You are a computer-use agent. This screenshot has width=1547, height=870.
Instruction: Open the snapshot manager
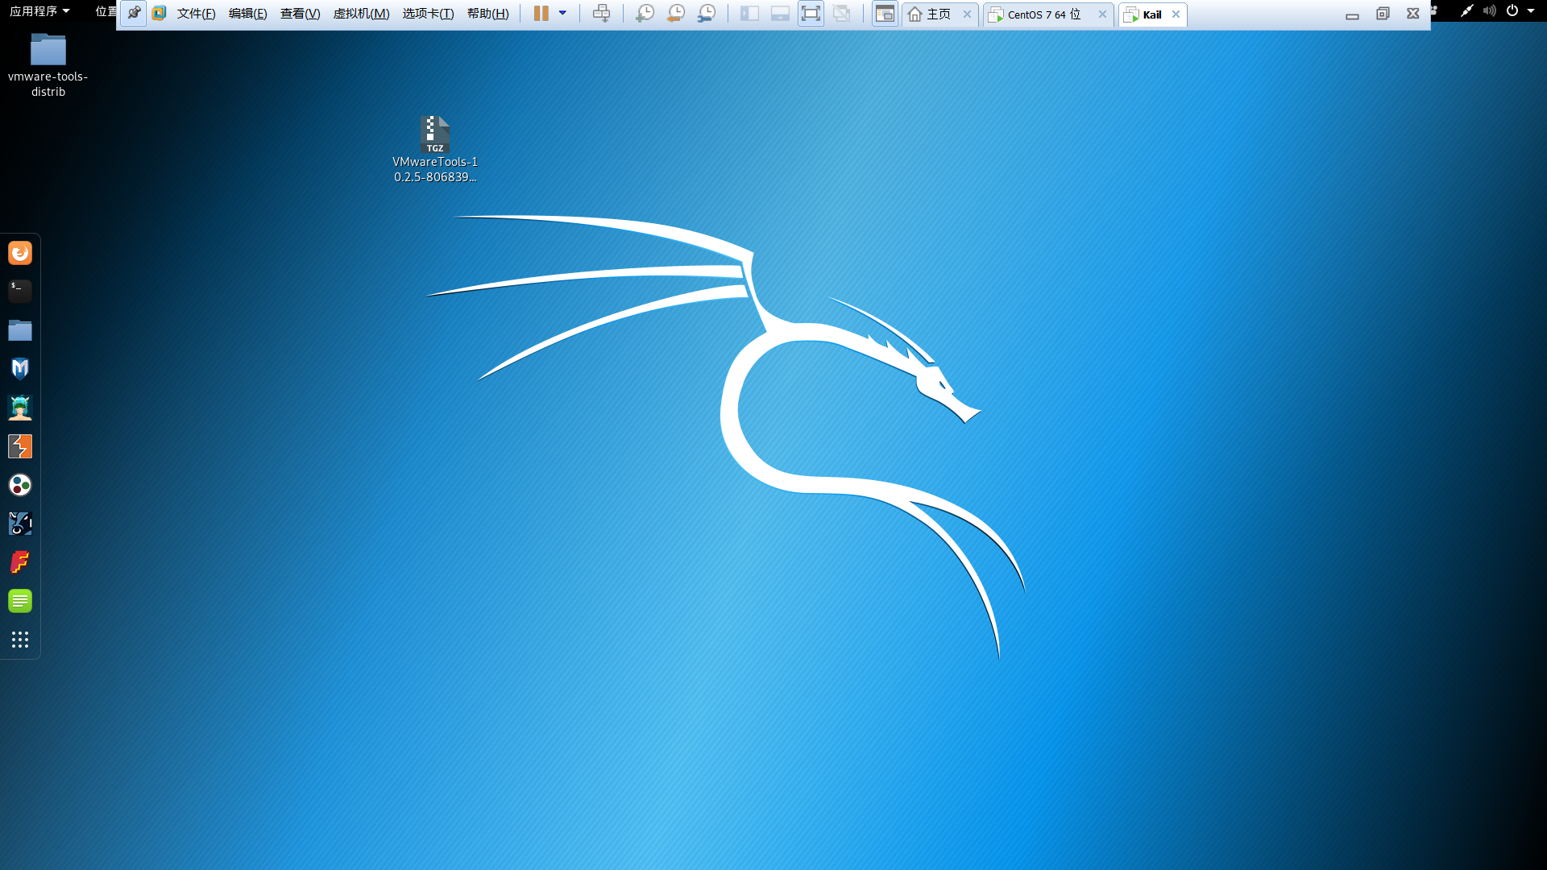[x=706, y=13]
